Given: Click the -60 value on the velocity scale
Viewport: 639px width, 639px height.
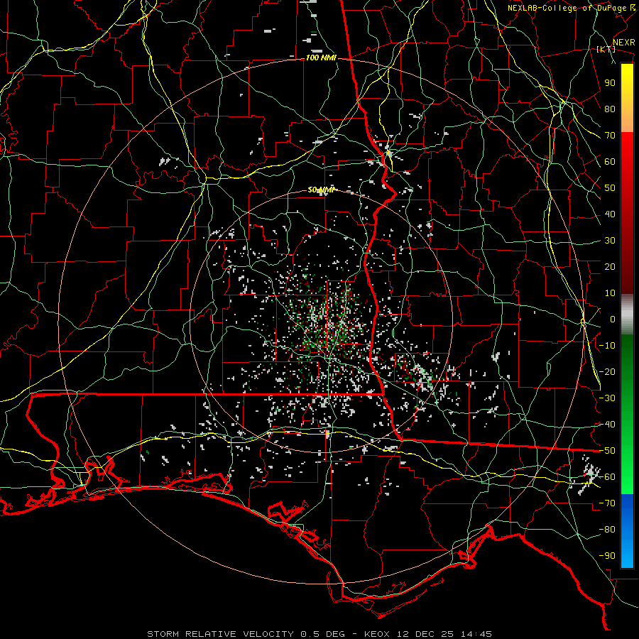Looking at the screenshot, I should (607, 477).
